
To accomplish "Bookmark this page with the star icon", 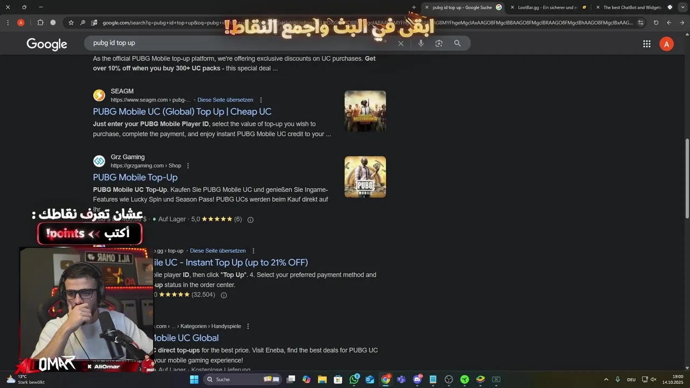I will [x=71, y=23].
